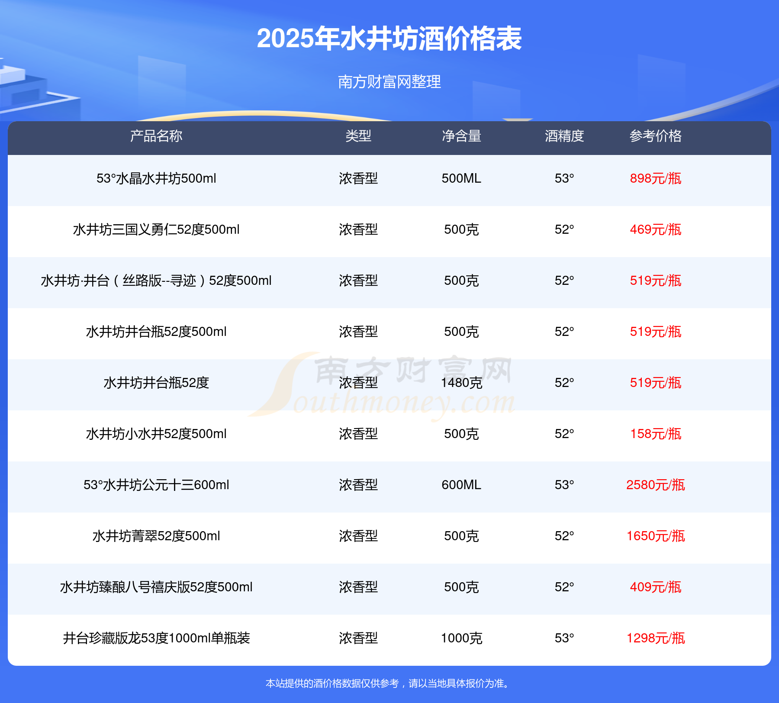Click 500克 in the 臻酿八号禧庆版 row
The height and width of the screenshot is (703, 779).
[x=461, y=587]
